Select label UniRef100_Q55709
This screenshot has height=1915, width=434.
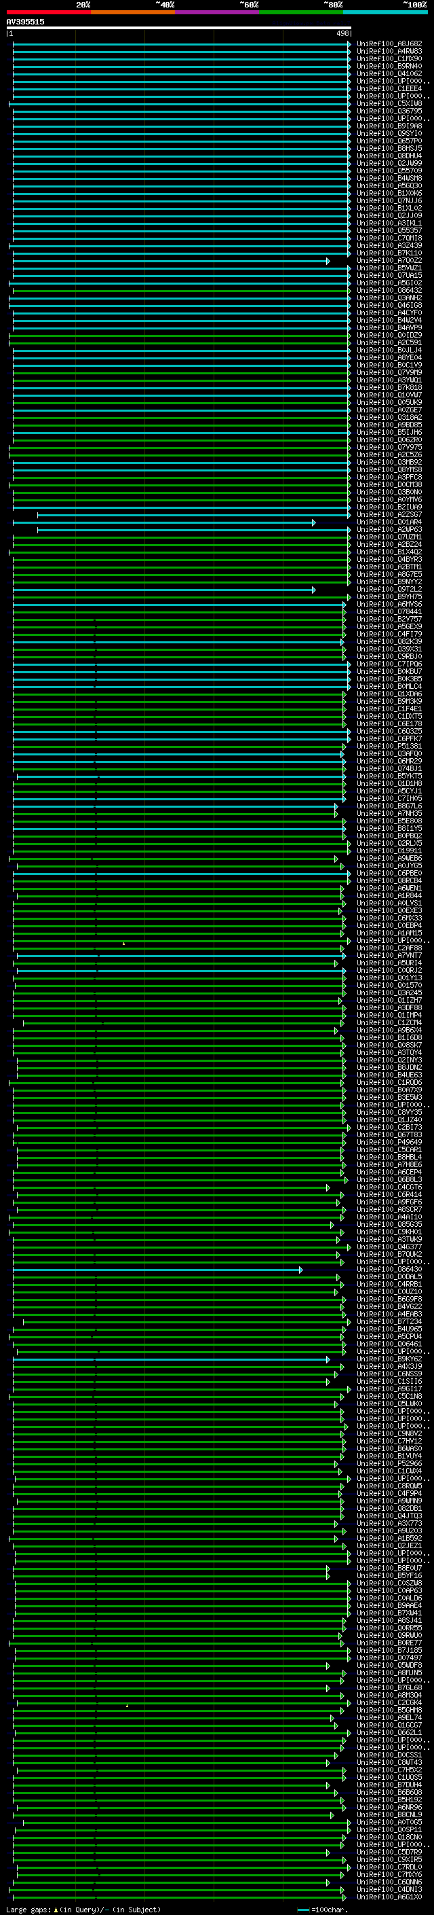tap(389, 171)
